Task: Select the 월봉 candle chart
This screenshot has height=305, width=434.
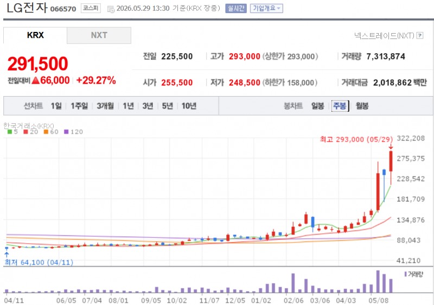Action: pos(362,106)
